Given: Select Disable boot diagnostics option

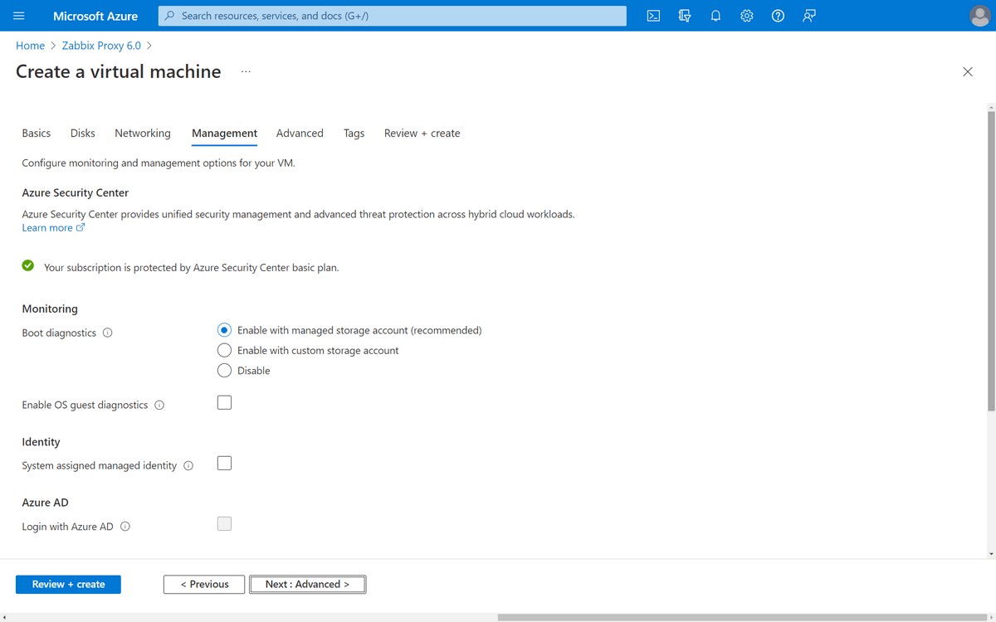Looking at the screenshot, I should pos(224,371).
